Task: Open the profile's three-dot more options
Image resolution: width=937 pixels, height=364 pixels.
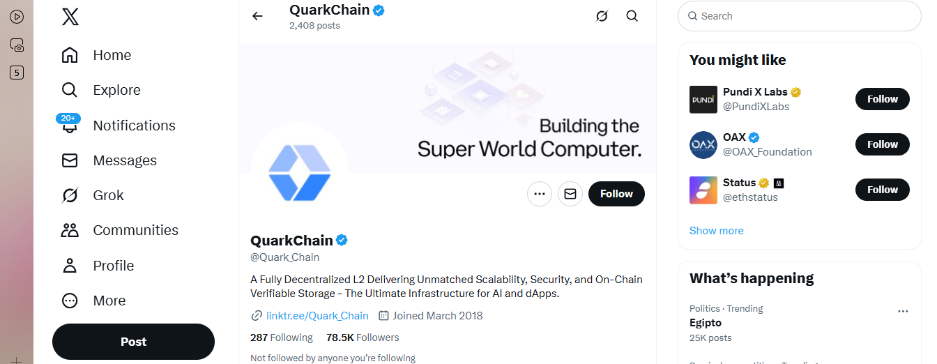Action: (540, 194)
